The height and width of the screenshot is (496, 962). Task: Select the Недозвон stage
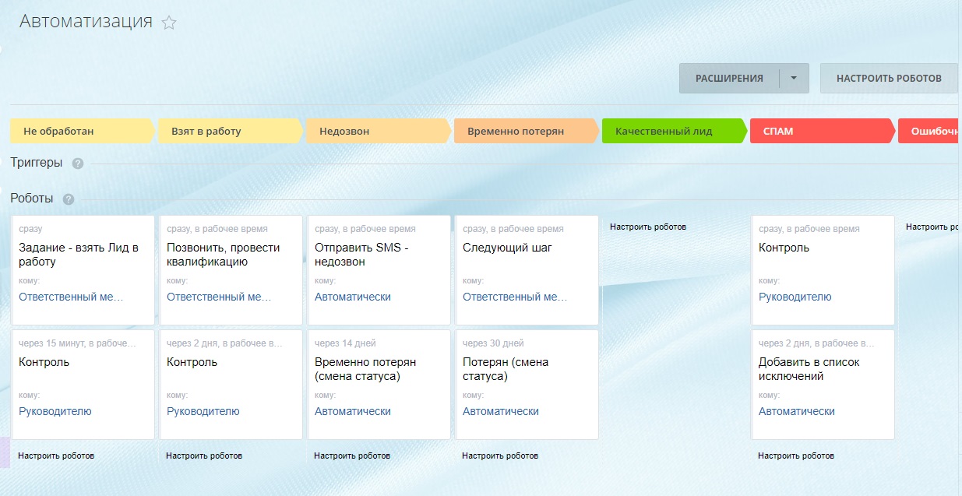[x=379, y=131]
